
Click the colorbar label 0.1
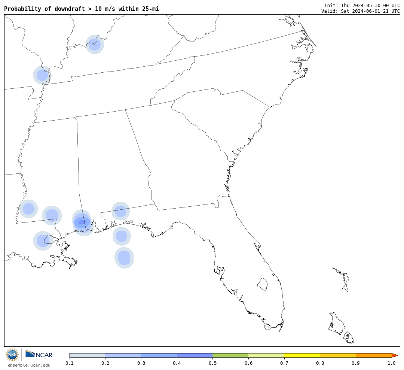coord(69,363)
